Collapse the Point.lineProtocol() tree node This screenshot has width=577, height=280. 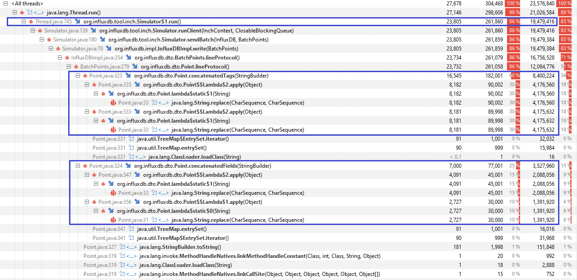(x=68, y=66)
